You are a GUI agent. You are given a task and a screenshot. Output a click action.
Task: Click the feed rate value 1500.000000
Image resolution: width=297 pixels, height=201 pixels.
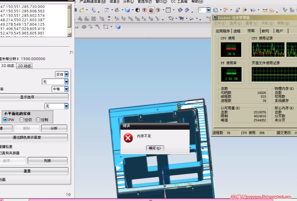coord(33,59)
